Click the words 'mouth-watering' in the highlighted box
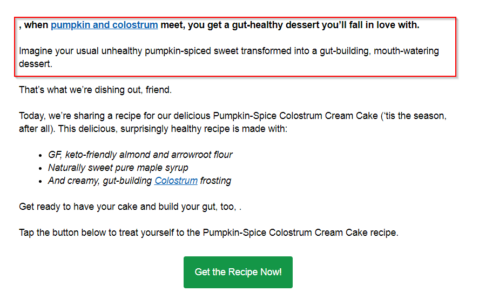 coord(406,51)
